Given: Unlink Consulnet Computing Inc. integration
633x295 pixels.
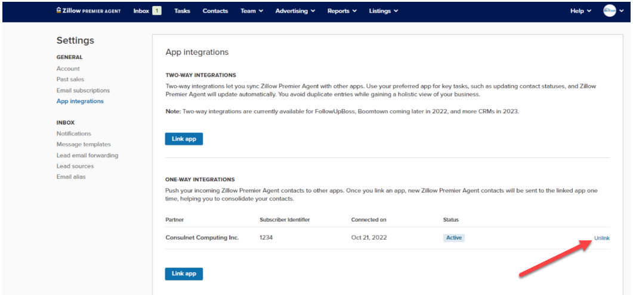Looking at the screenshot, I should (601, 238).
